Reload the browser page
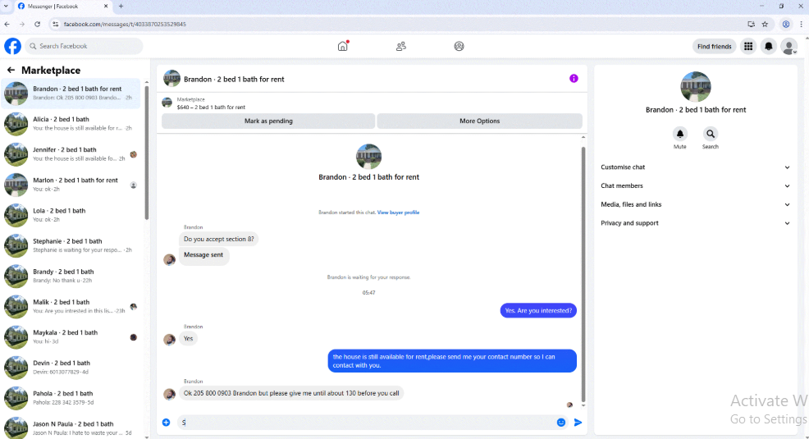 coord(37,25)
